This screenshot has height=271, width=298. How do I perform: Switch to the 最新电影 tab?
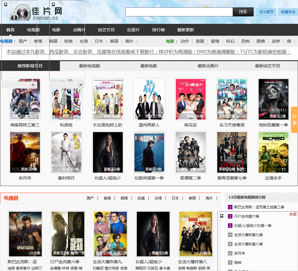pyautogui.click(x=149, y=66)
